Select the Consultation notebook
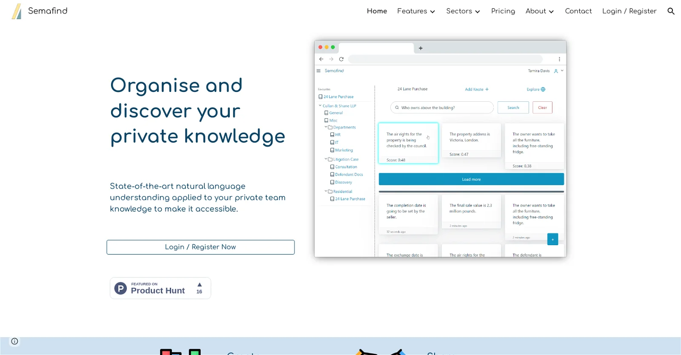681x355 pixels. click(x=344, y=167)
